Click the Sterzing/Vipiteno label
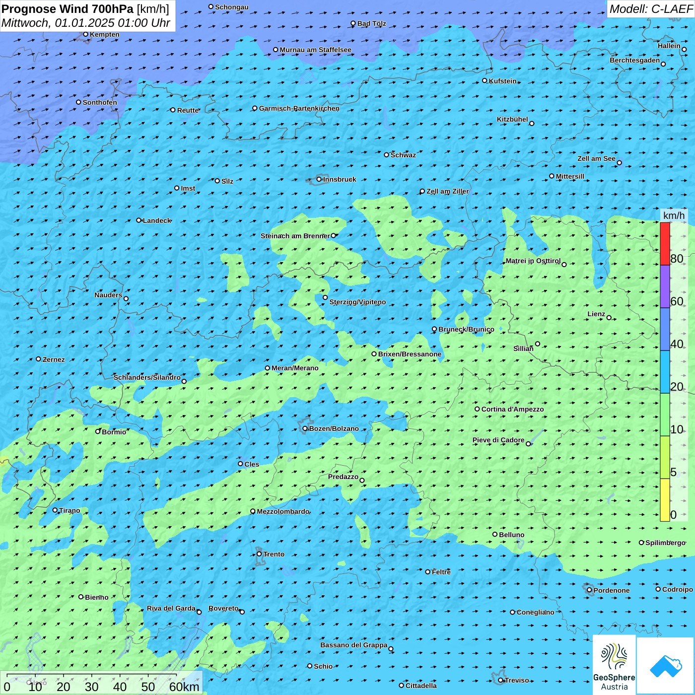Viewport: 695px width, 695px height. tap(357, 302)
